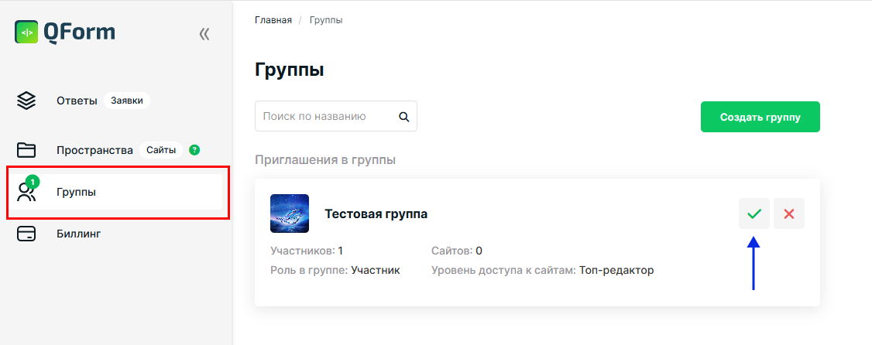Click the people icon beside Группы

point(26,193)
